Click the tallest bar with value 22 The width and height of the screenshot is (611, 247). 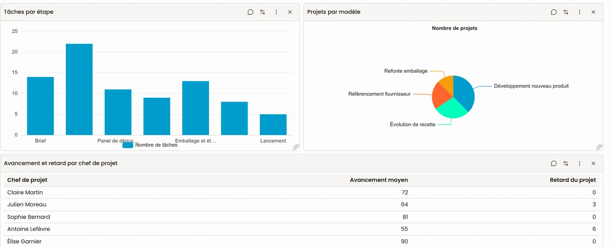(79, 89)
